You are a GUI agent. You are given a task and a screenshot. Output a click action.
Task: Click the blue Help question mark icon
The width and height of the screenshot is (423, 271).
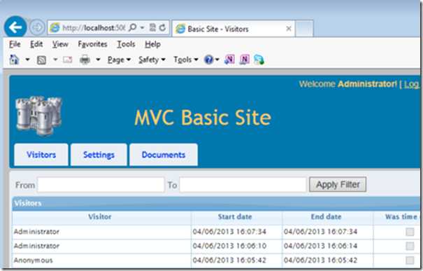[208, 60]
